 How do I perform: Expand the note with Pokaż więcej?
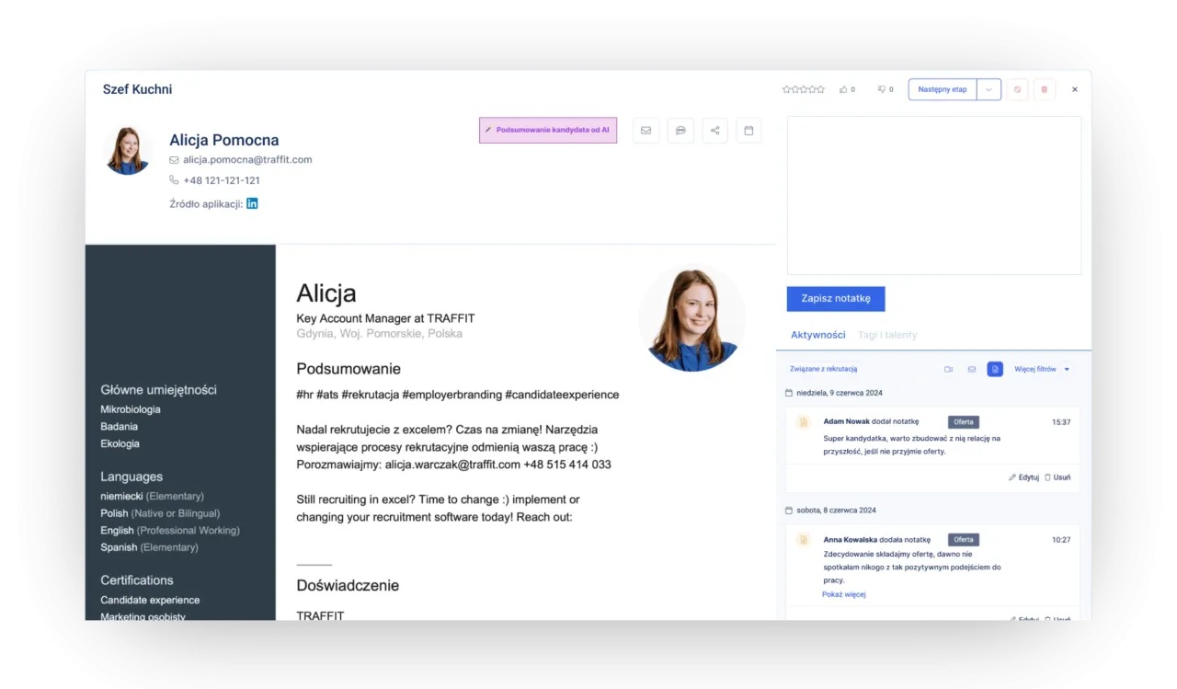tap(844, 593)
